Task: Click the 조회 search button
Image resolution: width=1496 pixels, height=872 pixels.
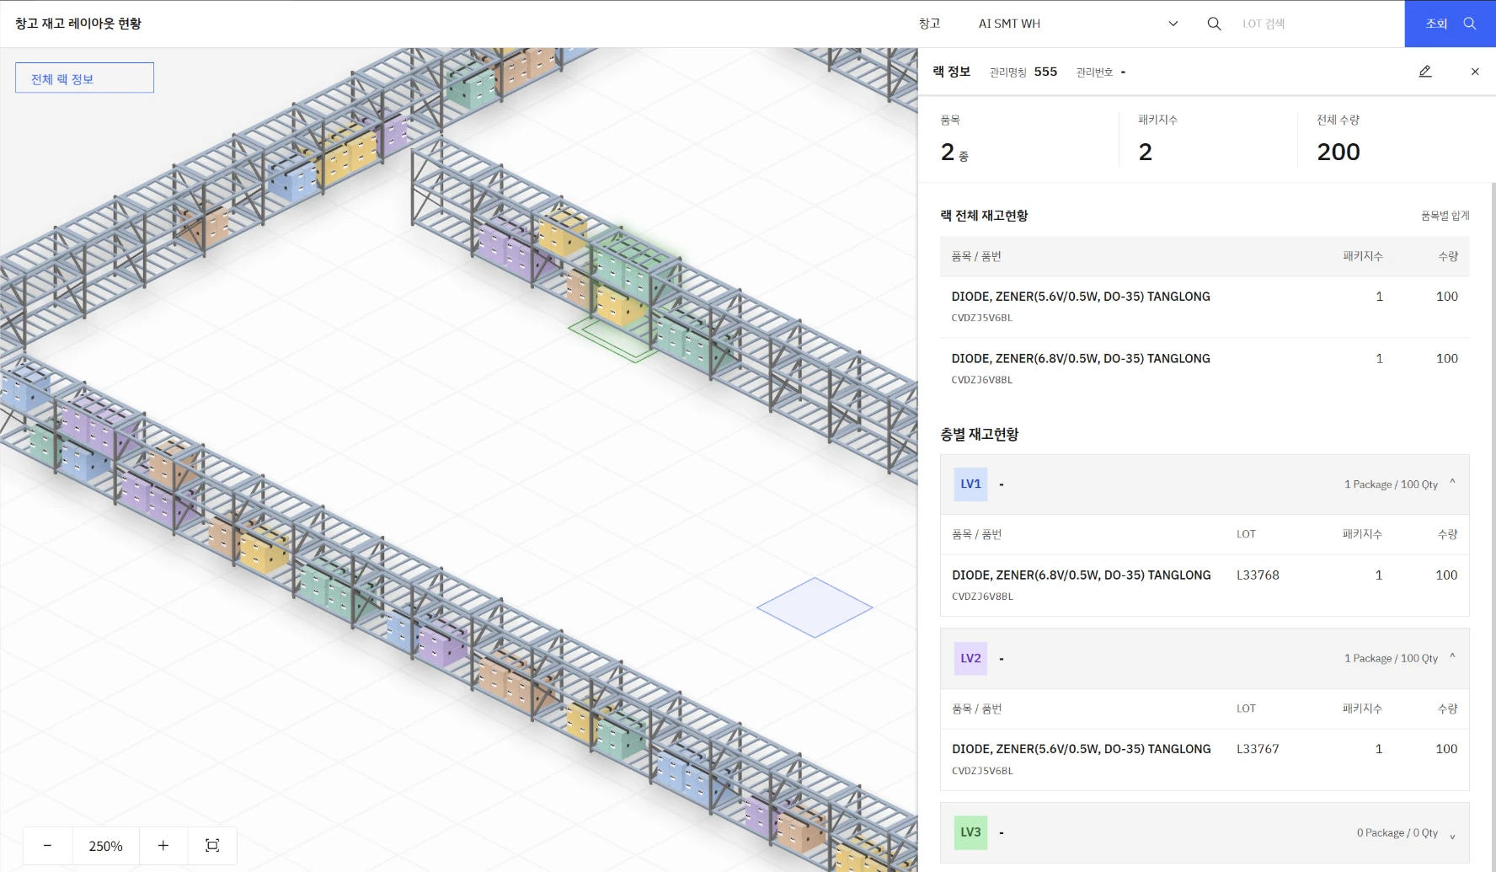Action: [x=1451, y=24]
